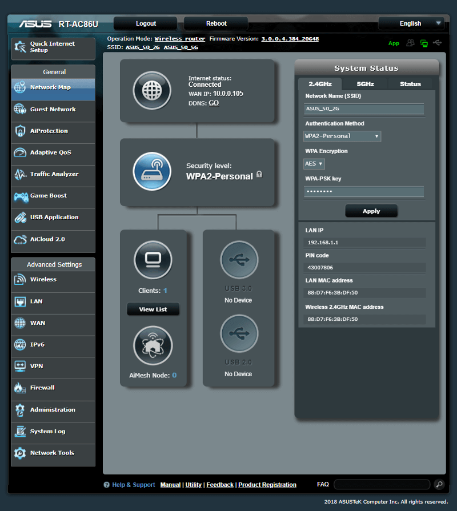Click the USB 3.0 device icon

(x=239, y=260)
